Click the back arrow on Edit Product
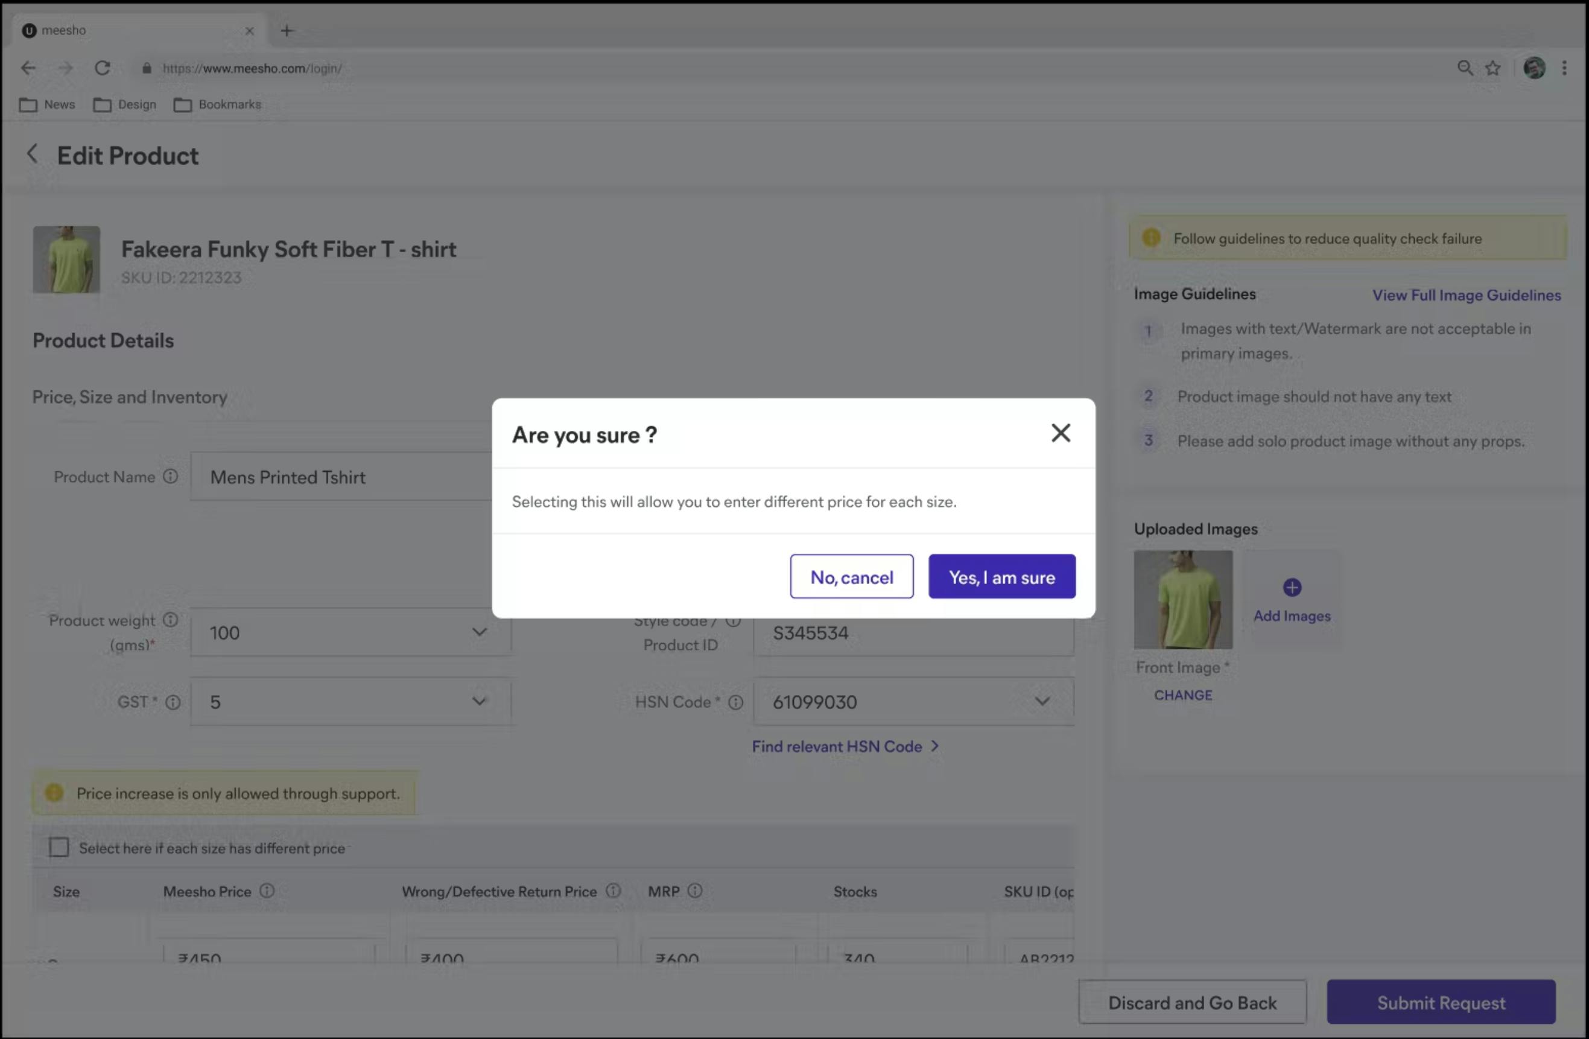 coord(30,154)
